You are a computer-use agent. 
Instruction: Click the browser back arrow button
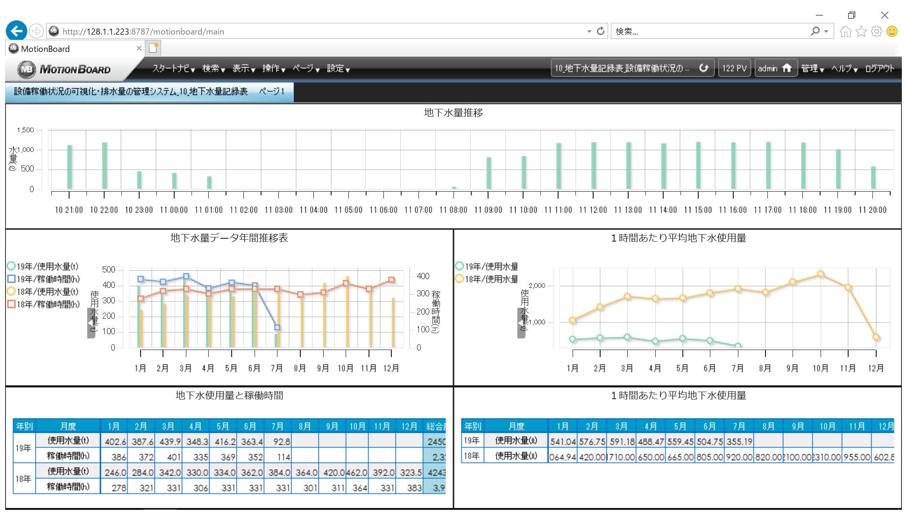(x=16, y=31)
